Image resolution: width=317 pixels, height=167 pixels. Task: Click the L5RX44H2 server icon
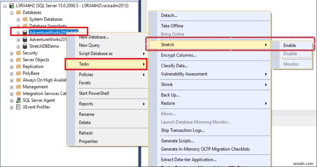pyautogui.click(x=12, y=6)
